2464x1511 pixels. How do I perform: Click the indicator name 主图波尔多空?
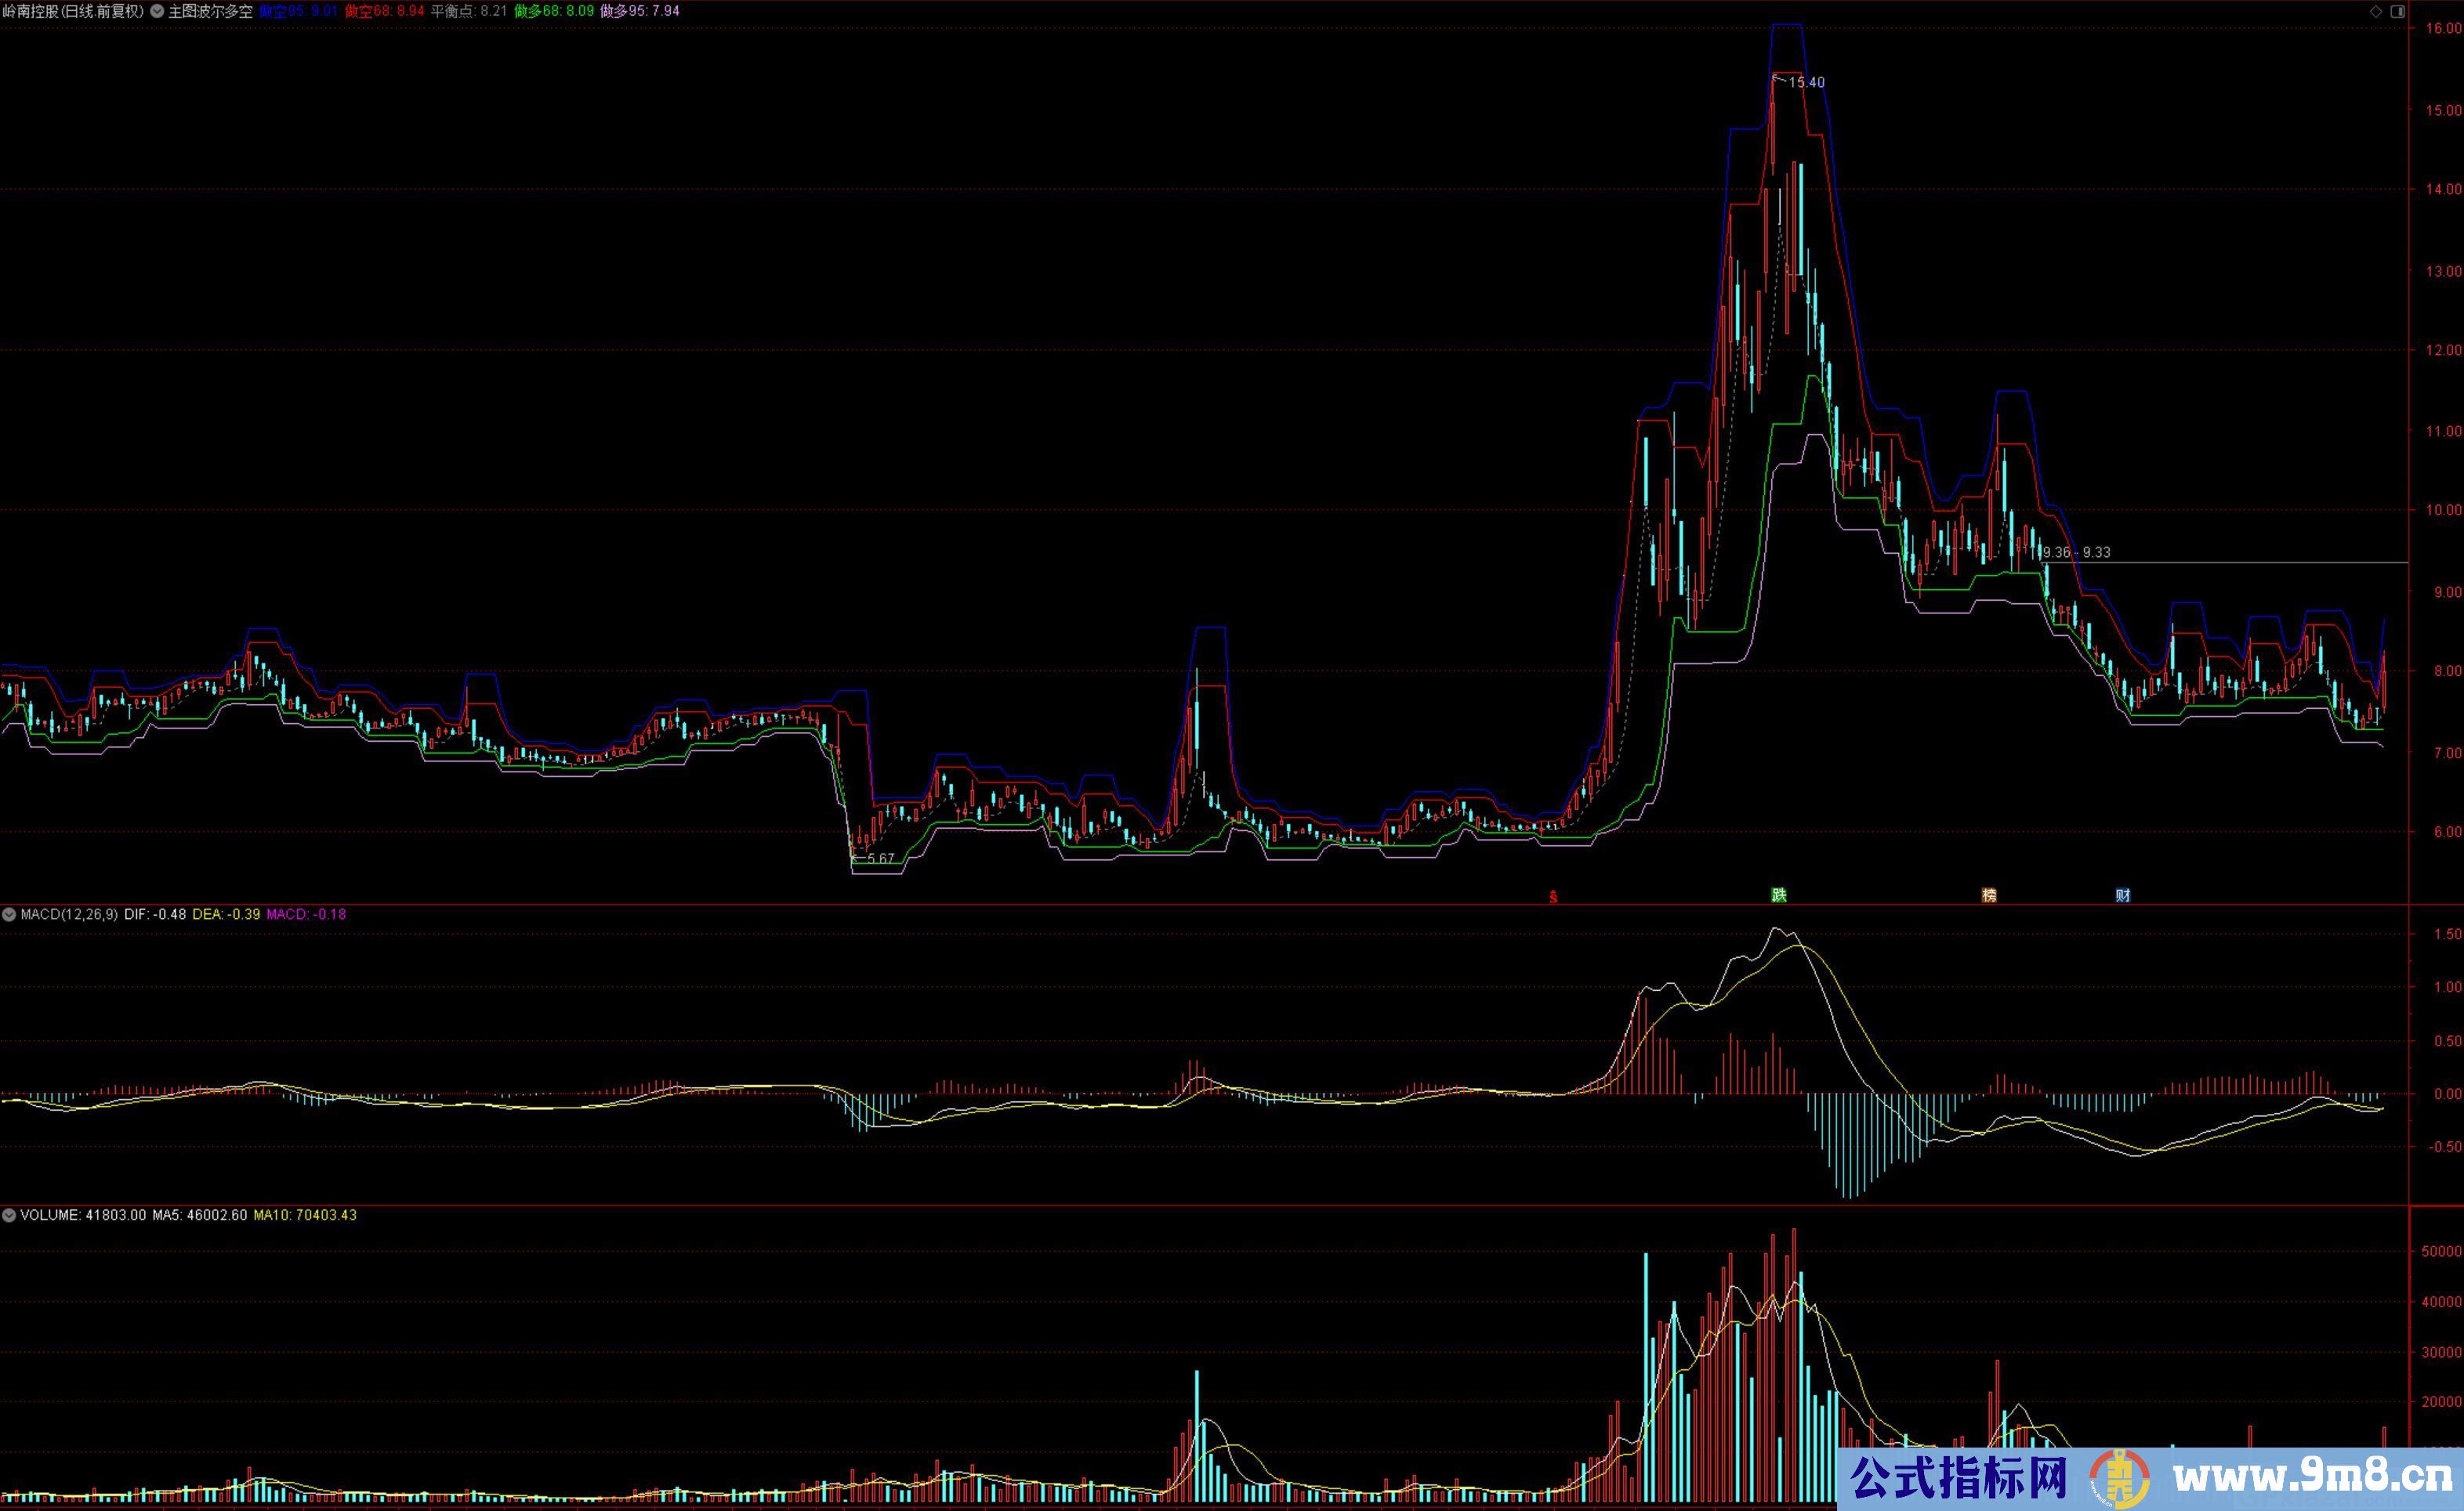[211, 11]
